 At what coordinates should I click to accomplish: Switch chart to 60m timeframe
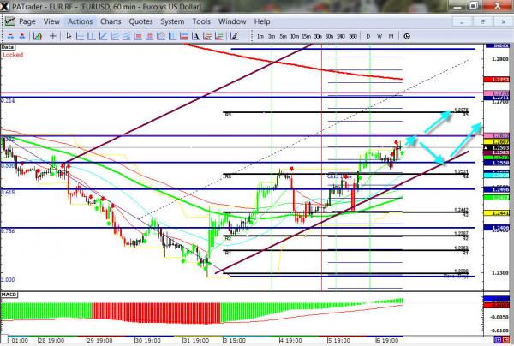(329, 36)
